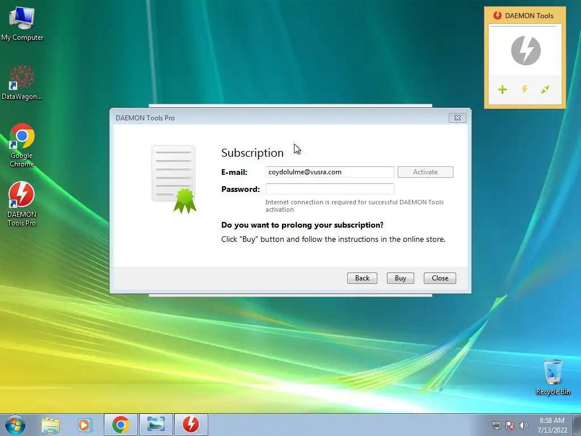Select the DAEMON Tools Pro desktop shortcut
The height and width of the screenshot is (436, 581).
22,204
